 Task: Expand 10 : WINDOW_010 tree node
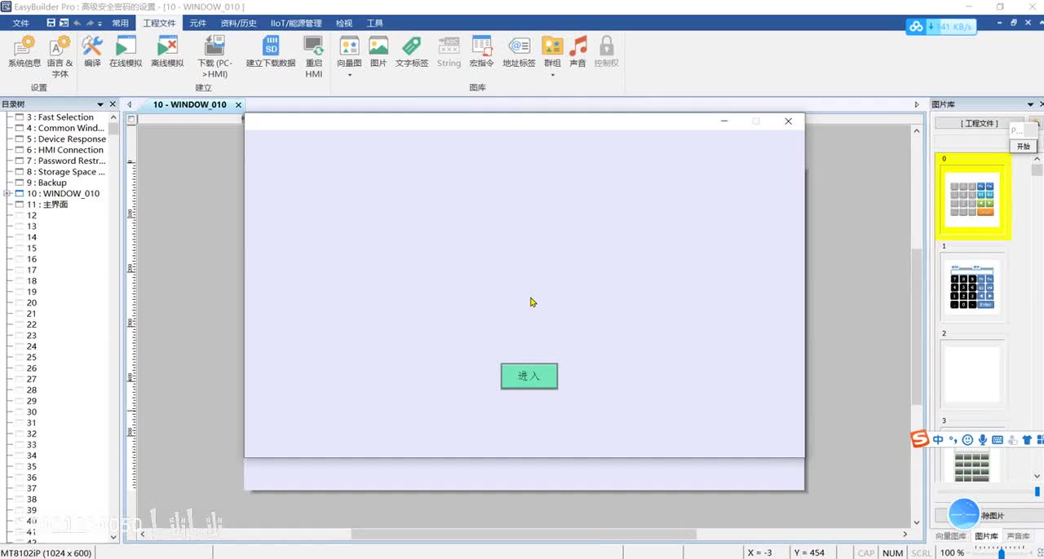[x=7, y=194]
